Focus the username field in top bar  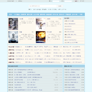[56, 1]
